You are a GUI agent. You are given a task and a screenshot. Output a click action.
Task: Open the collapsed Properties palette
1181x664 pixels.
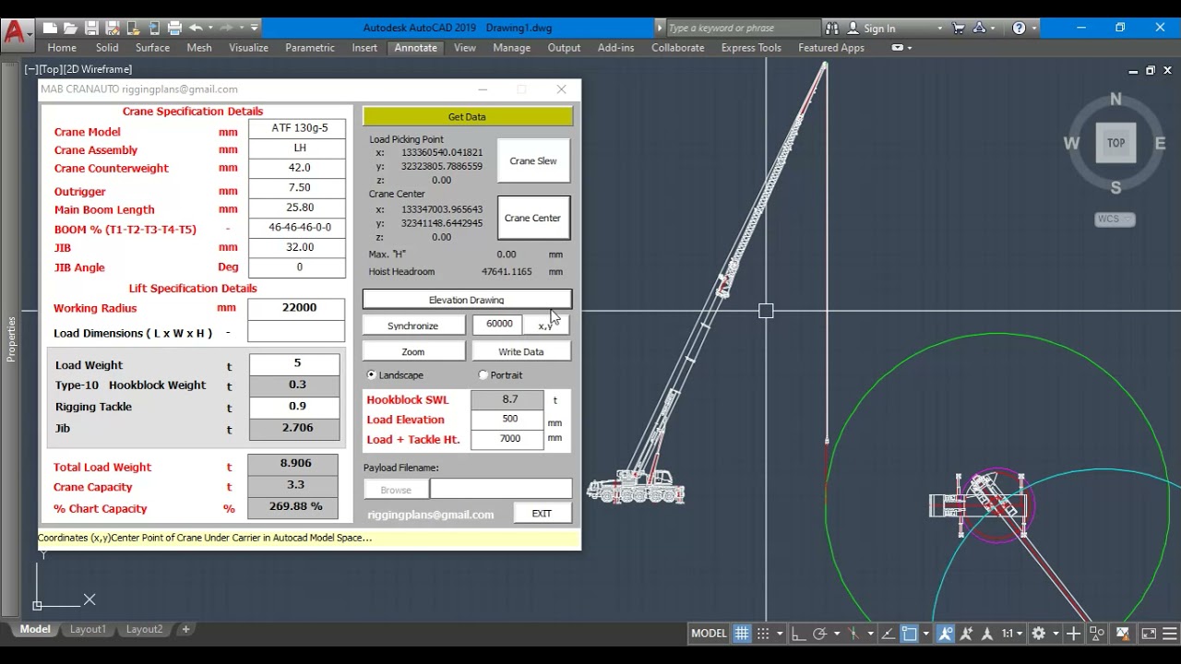[x=11, y=338]
